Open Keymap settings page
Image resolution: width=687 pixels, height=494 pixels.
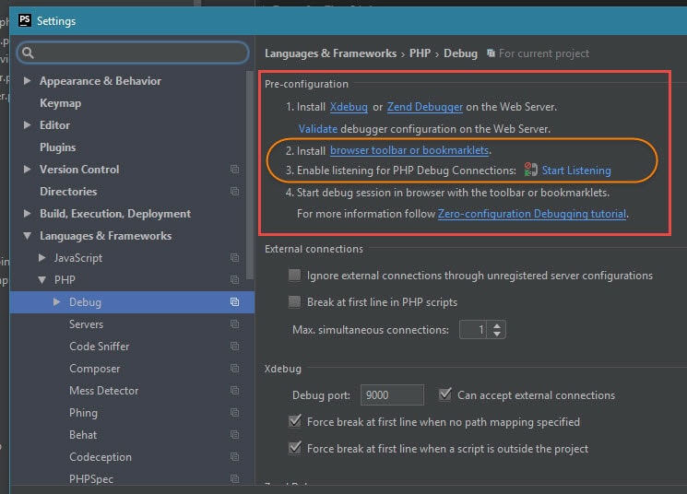pos(61,103)
